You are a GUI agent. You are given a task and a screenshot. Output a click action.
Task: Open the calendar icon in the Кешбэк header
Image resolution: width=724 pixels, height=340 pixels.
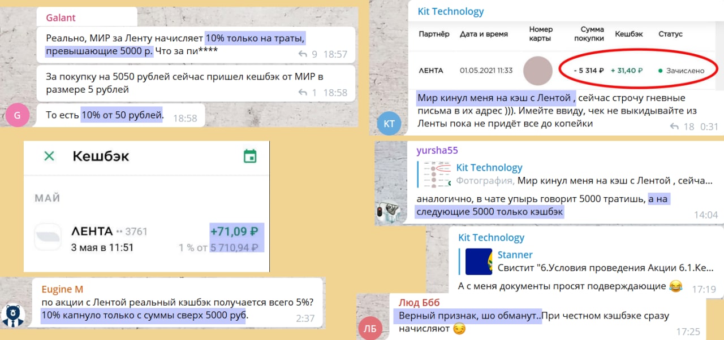coord(250,156)
